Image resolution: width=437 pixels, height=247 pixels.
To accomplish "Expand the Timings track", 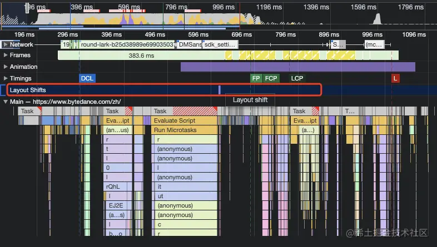I will point(6,78).
